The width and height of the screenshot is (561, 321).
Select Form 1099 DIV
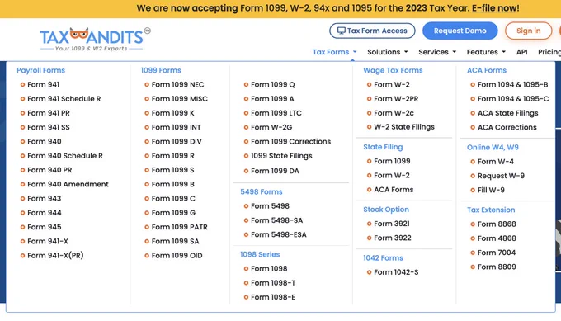[x=177, y=142]
